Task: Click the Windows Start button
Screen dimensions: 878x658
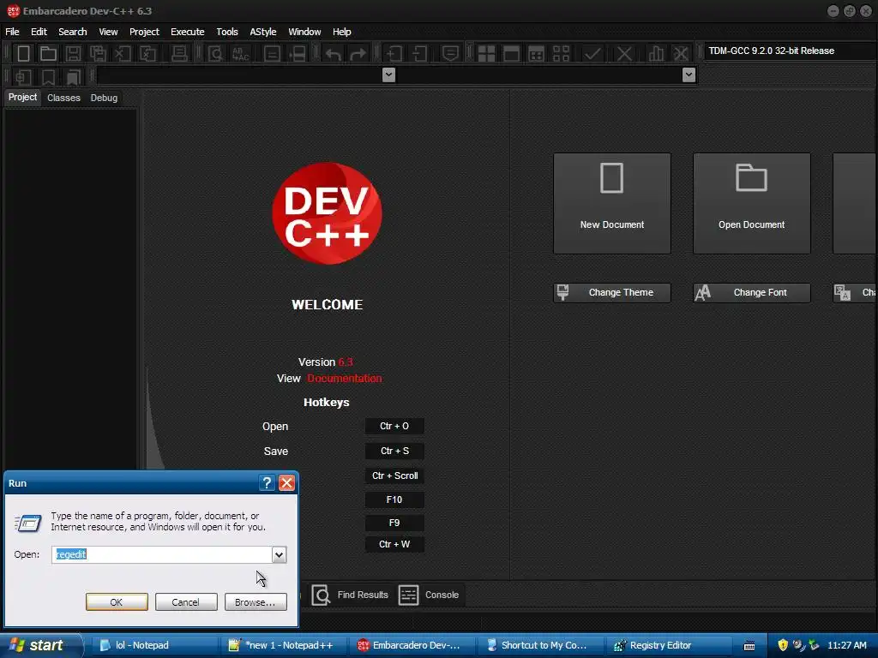Action: [x=39, y=645]
